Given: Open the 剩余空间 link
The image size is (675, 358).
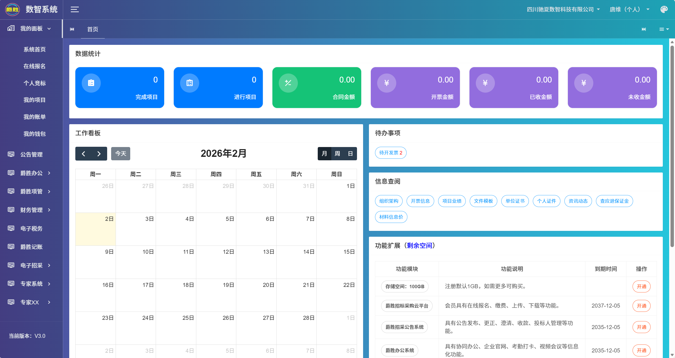Looking at the screenshot, I should point(419,245).
